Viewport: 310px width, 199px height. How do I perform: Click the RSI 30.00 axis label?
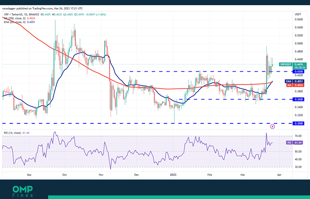298,167
